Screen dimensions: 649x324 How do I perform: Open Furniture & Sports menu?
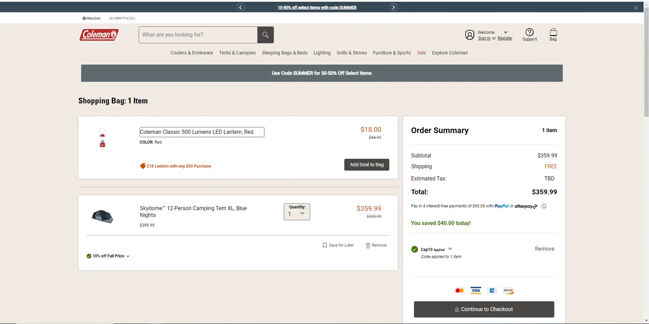pos(392,53)
